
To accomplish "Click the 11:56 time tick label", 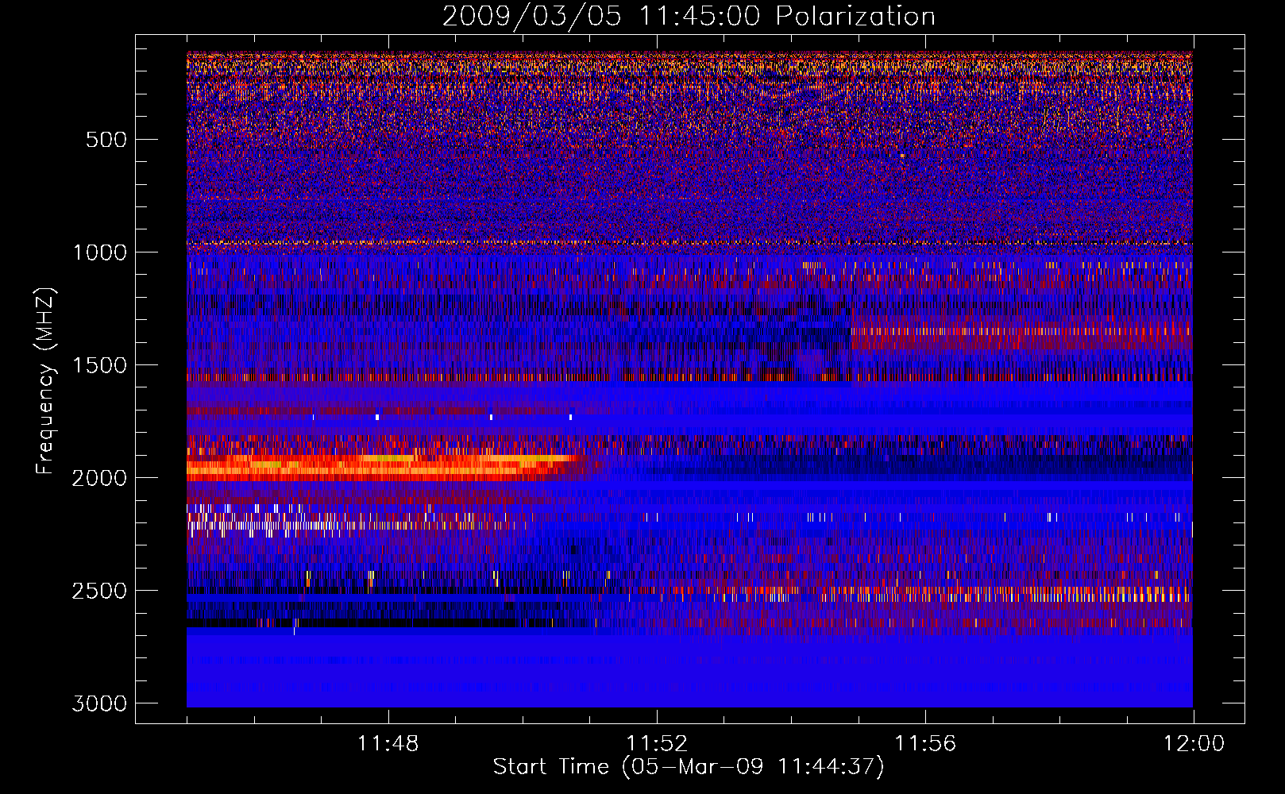I will point(924,744).
